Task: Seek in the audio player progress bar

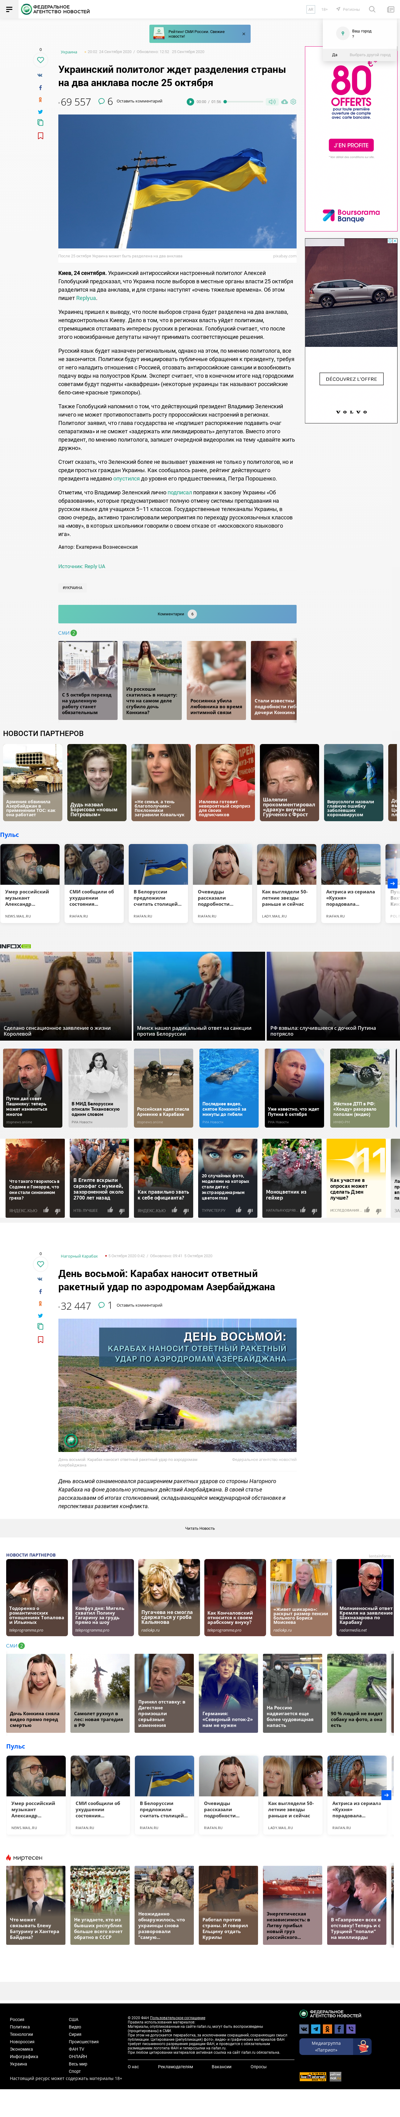Action: coord(244,102)
